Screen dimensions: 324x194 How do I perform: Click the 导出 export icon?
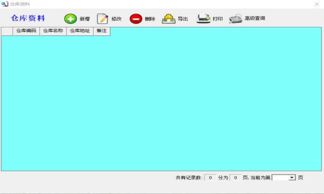[168, 19]
